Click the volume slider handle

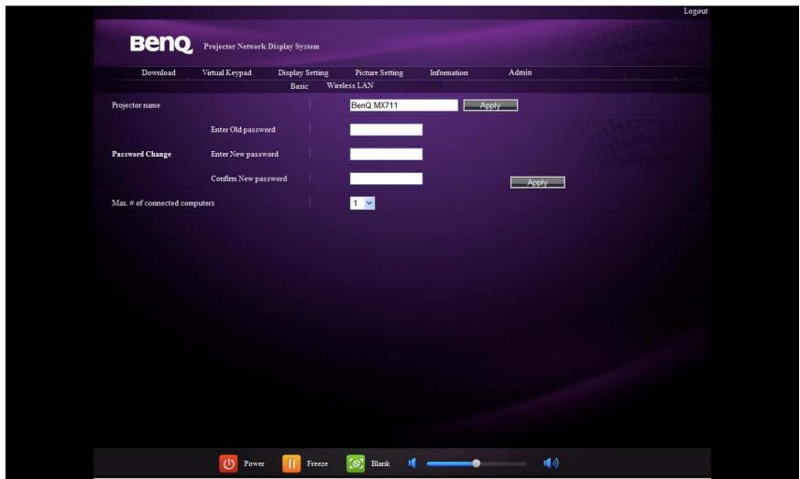[476, 463]
